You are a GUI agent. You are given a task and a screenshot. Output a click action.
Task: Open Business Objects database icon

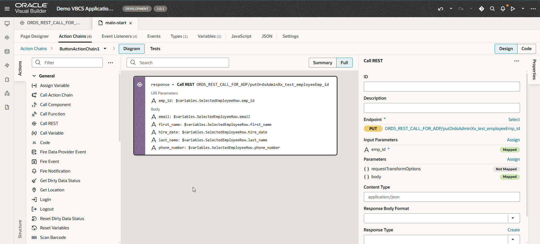[x=7, y=52]
